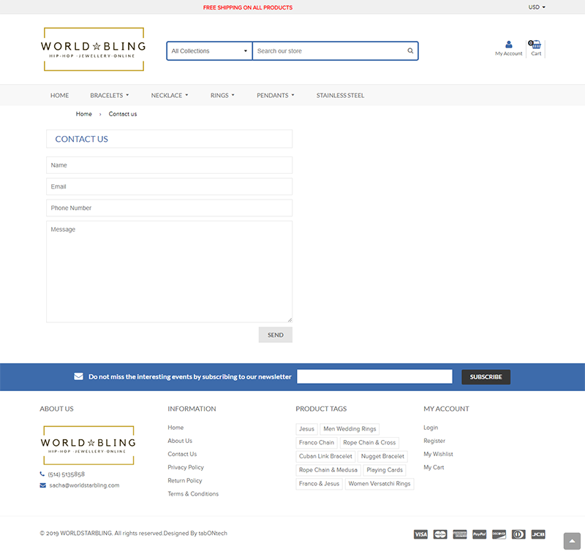
Task: Select the Cuban Link Bracelet tag
Action: click(x=325, y=457)
